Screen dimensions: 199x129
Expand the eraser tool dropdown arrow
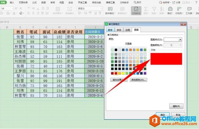tap(23, 13)
